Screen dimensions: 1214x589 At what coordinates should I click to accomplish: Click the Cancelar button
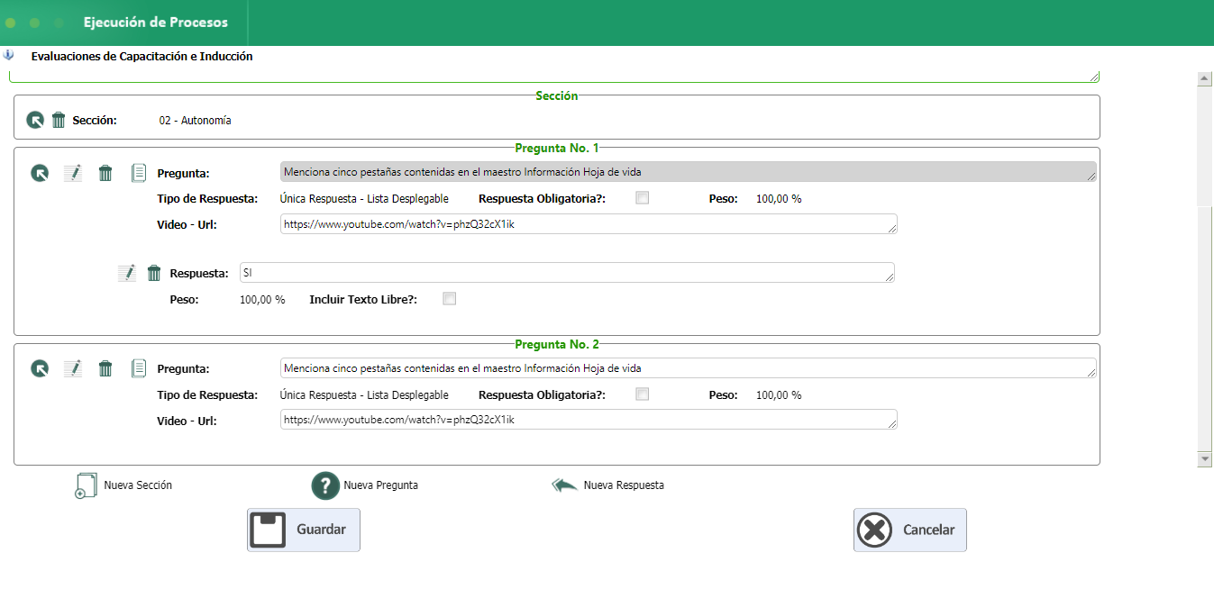coord(910,530)
